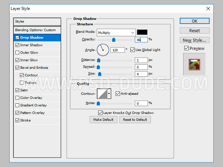This screenshot has width=223, height=167.
Task: Close the Layer Style dialog
Action: [x=208, y=8]
